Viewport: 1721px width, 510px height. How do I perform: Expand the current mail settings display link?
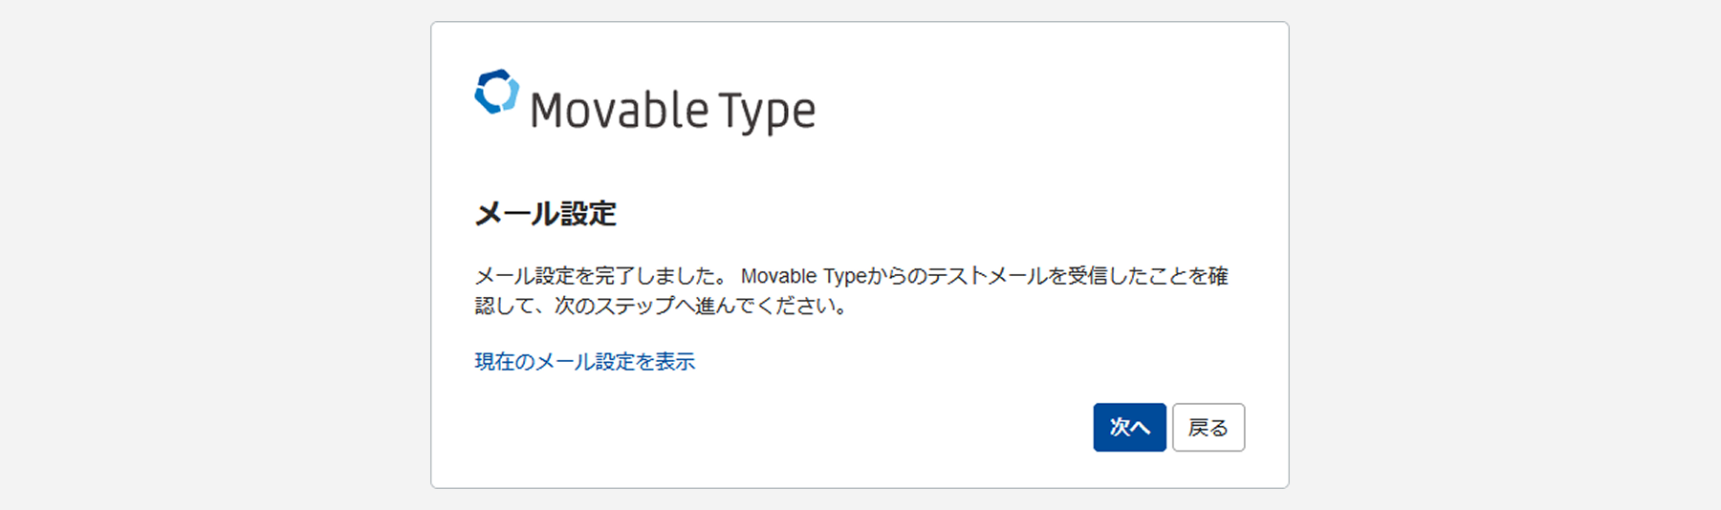(x=584, y=362)
